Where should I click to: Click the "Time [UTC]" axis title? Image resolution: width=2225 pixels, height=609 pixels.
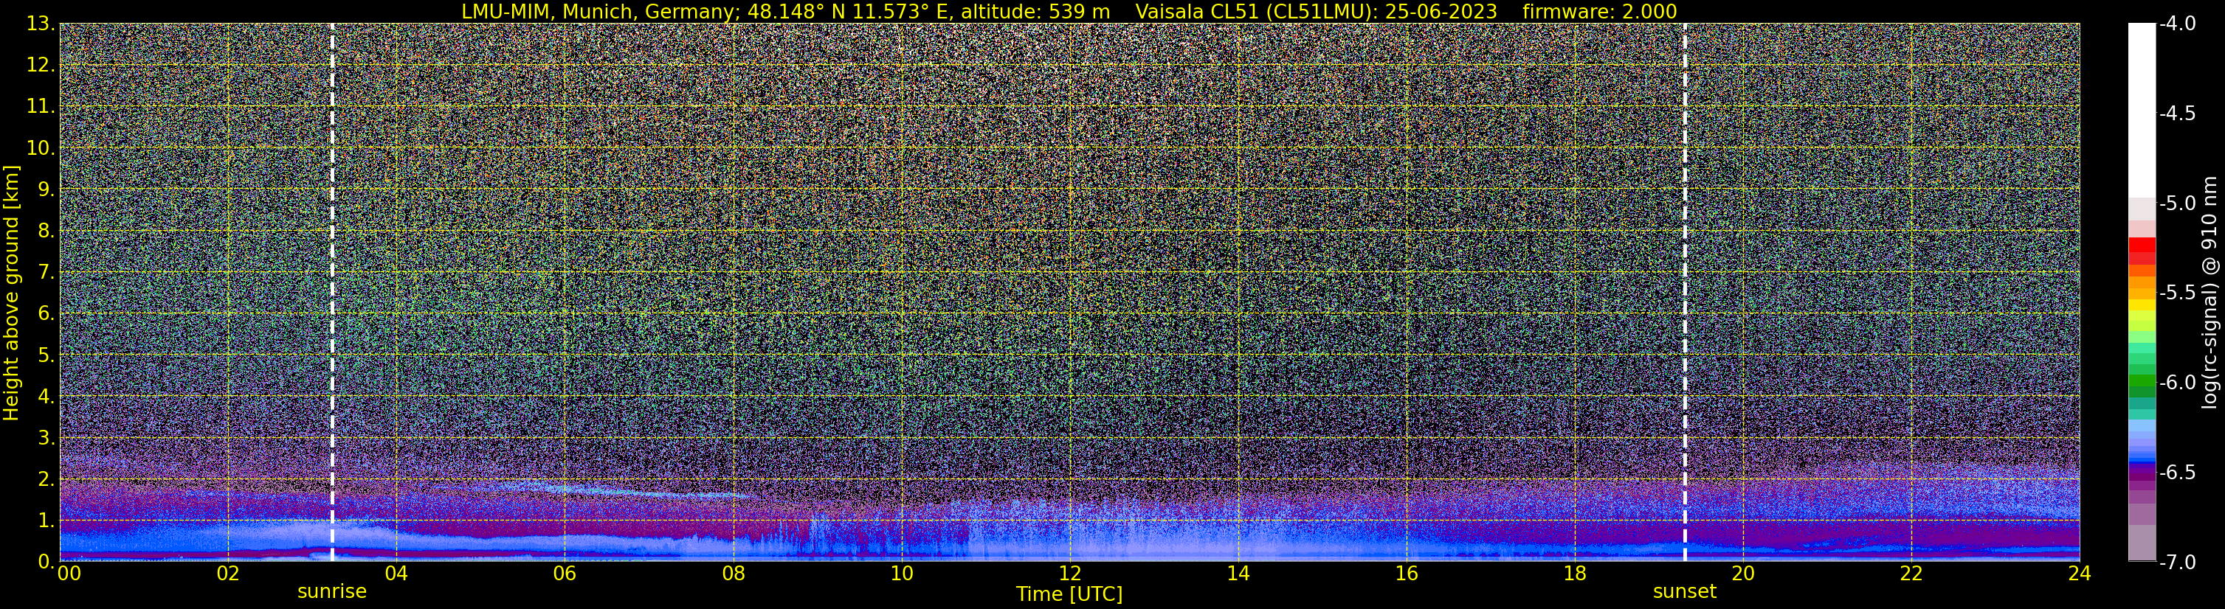pos(1069,594)
